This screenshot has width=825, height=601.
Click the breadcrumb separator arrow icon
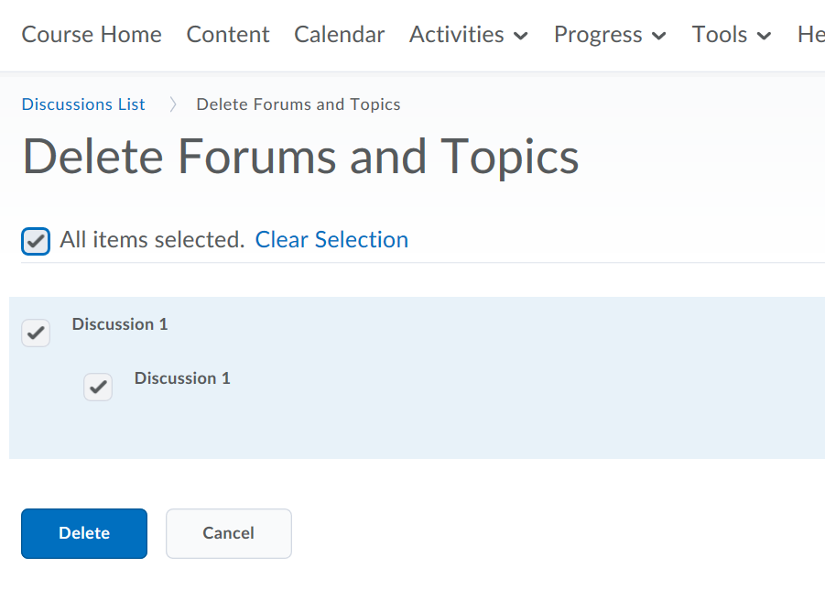(172, 104)
